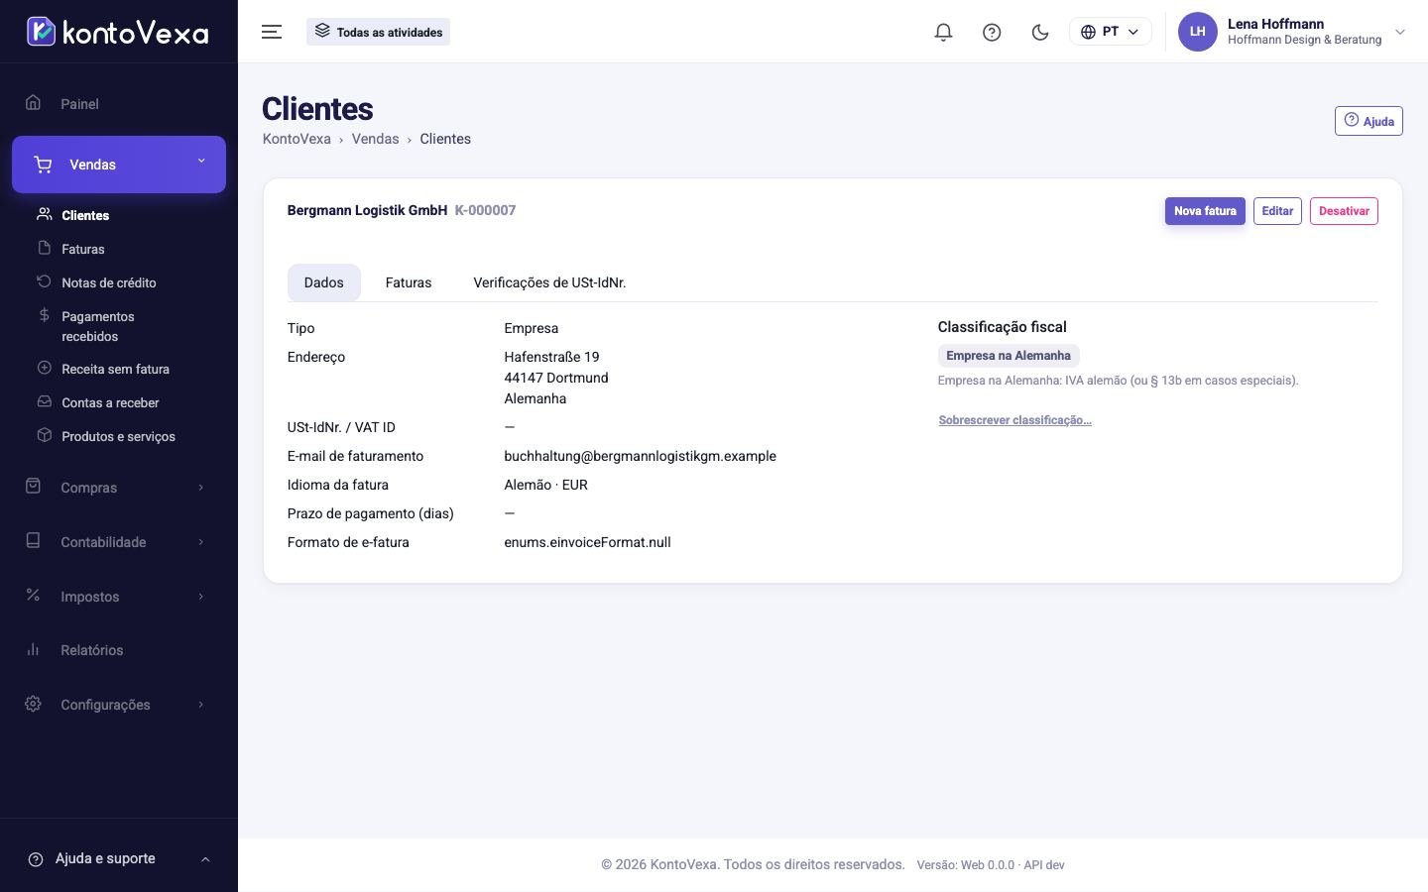Expand the Contabilidade section

click(x=119, y=542)
